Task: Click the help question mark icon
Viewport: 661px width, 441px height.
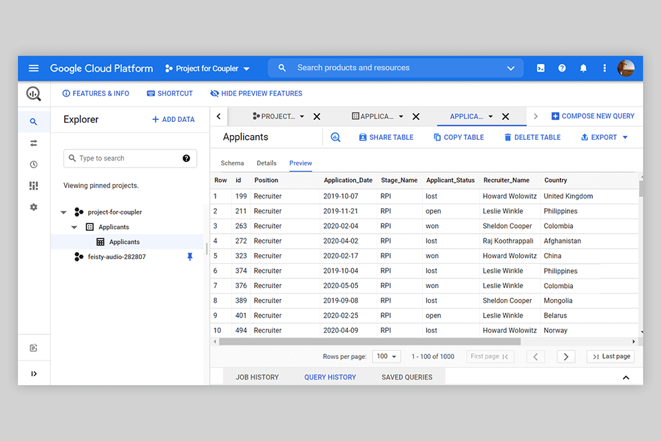Action: coord(562,68)
